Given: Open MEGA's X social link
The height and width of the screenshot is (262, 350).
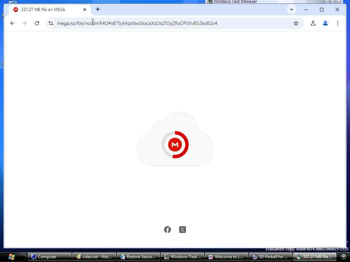Looking at the screenshot, I should [x=183, y=230].
